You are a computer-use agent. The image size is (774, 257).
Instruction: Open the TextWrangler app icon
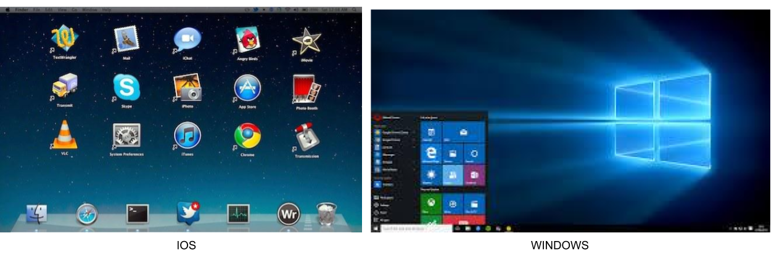click(x=65, y=39)
